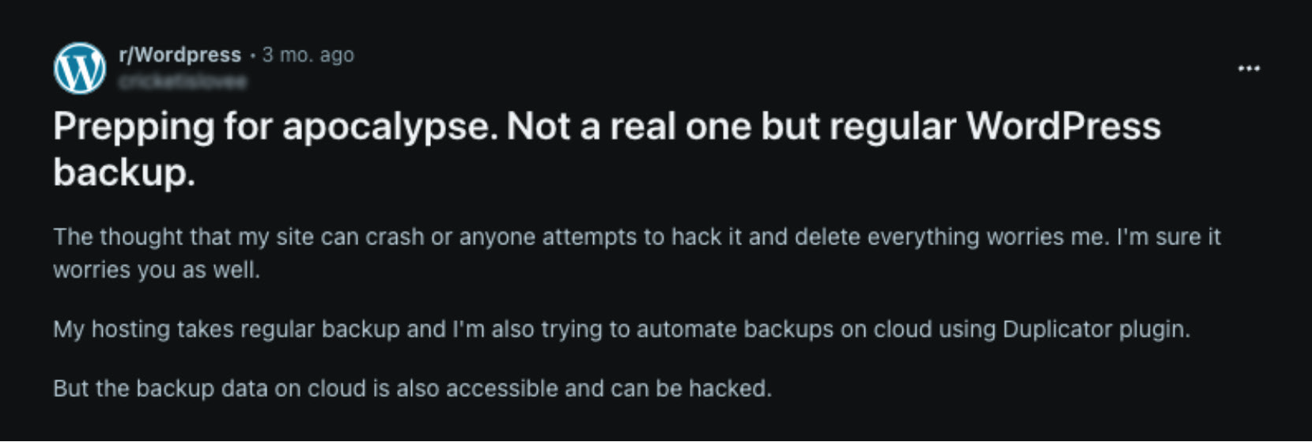Click the phrase "I'm sure it" in the post
This screenshot has width=1312, height=442.
click(x=1168, y=236)
